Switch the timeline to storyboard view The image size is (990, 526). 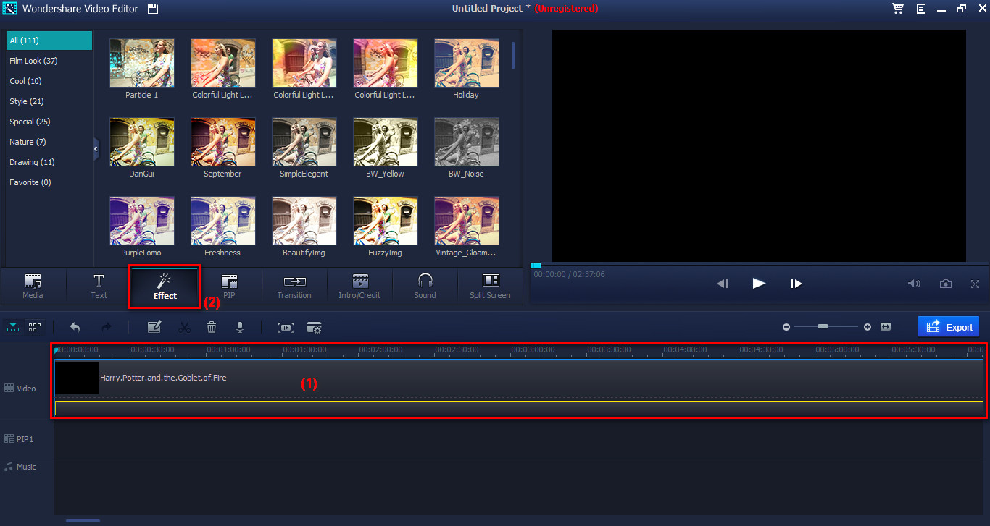[x=33, y=327]
